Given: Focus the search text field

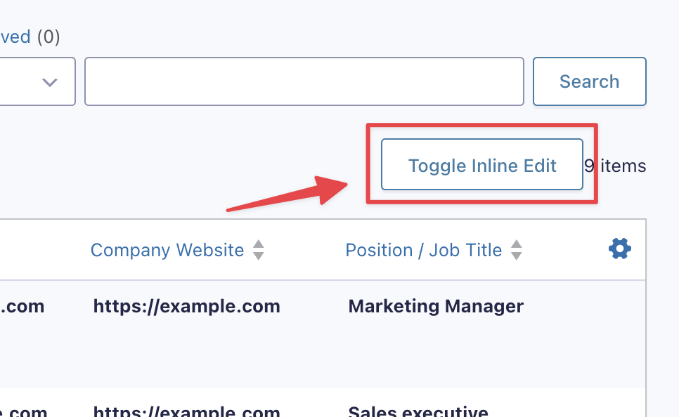Looking at the screenshot, I should (304, 82).
